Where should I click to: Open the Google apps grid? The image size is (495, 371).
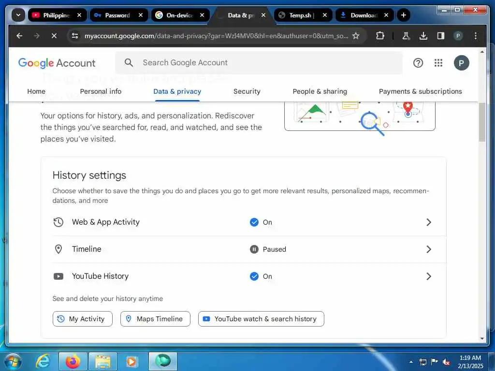(x=438, y=63)
